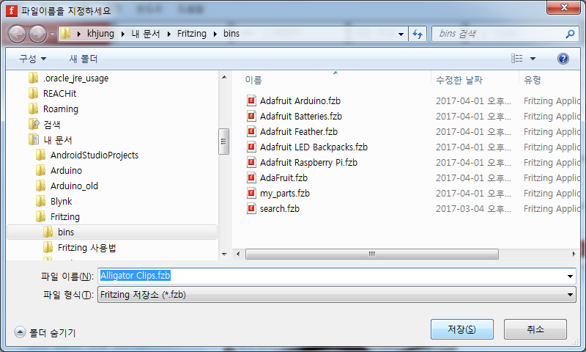The height and width of the screenshot is (352, 586).
Task: Click the 취소 button
Action: tap(535, 329)
